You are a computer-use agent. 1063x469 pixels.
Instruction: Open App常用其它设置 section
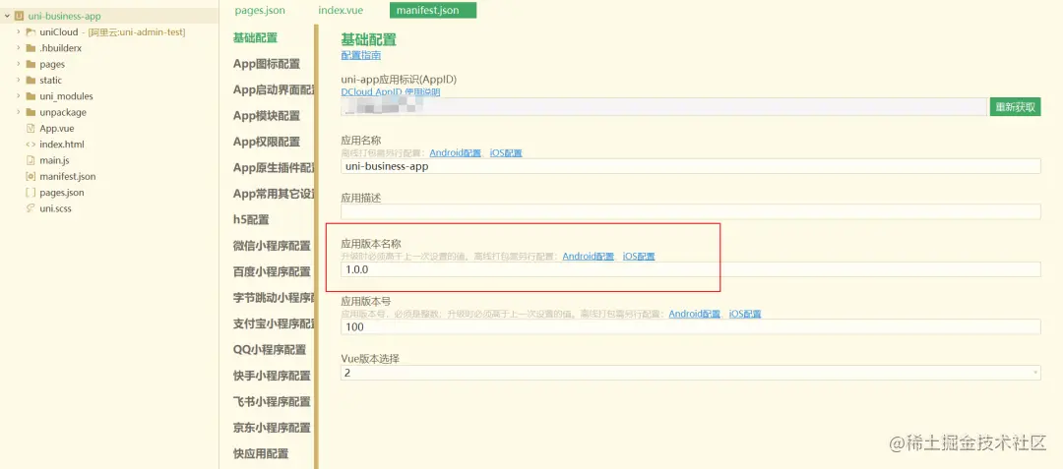click(x=274, y=195)
